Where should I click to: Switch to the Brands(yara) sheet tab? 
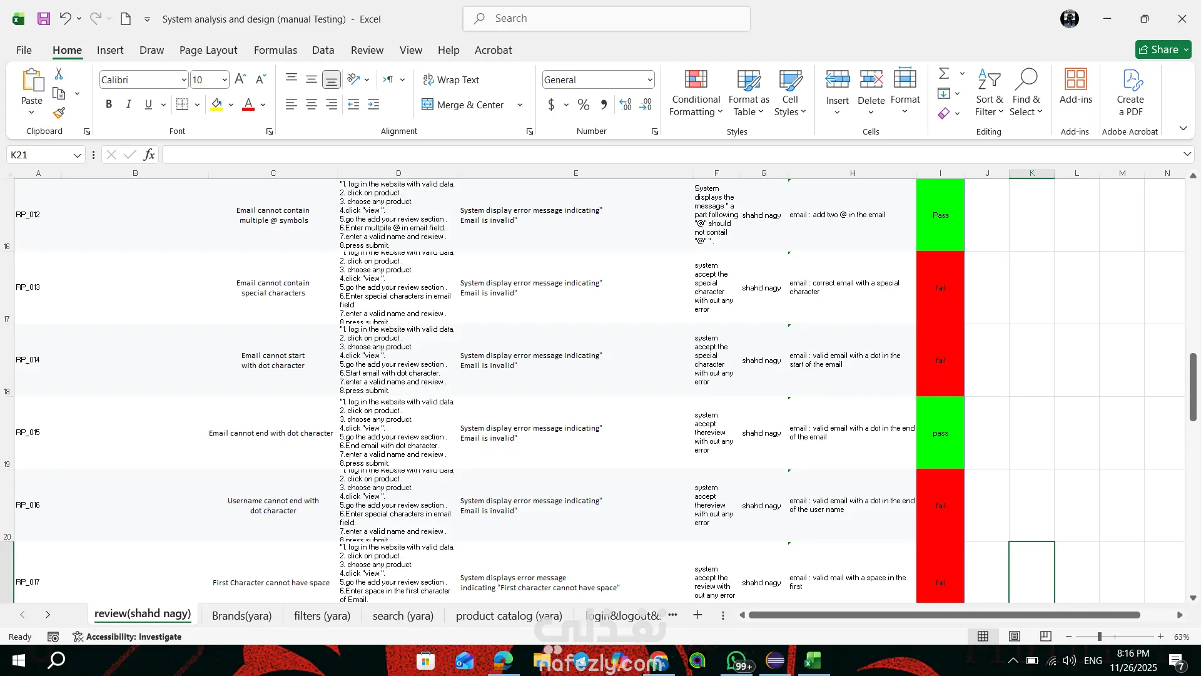pos(241,615)
